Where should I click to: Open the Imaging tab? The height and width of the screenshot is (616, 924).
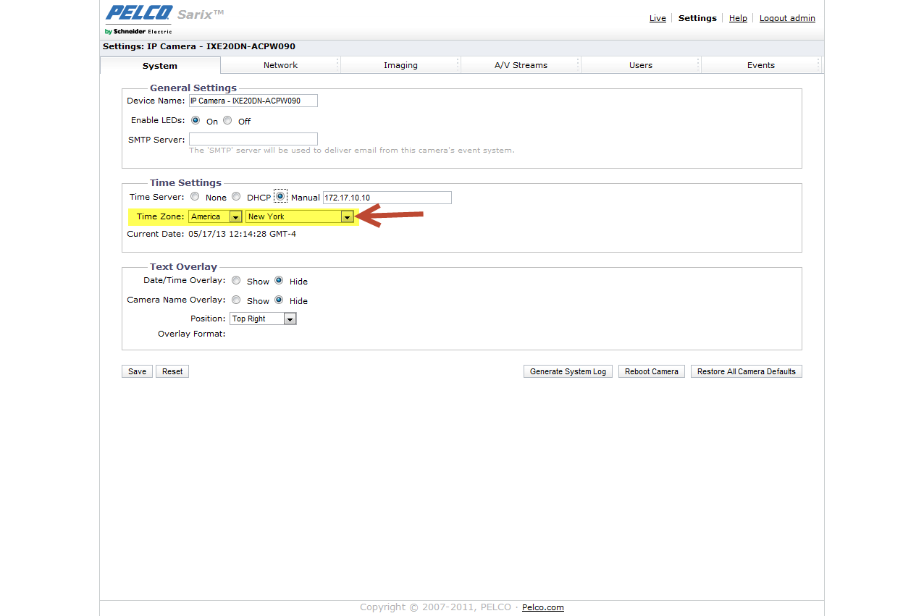click(400, 65)
